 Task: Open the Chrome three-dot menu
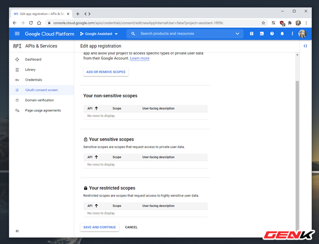[306, 23]
